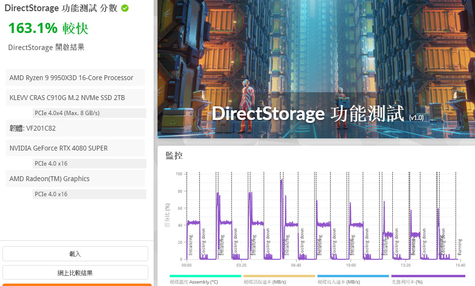Select the KLEVV CRAS C910G SSD row
475x286 pixels.
(75, 98)
